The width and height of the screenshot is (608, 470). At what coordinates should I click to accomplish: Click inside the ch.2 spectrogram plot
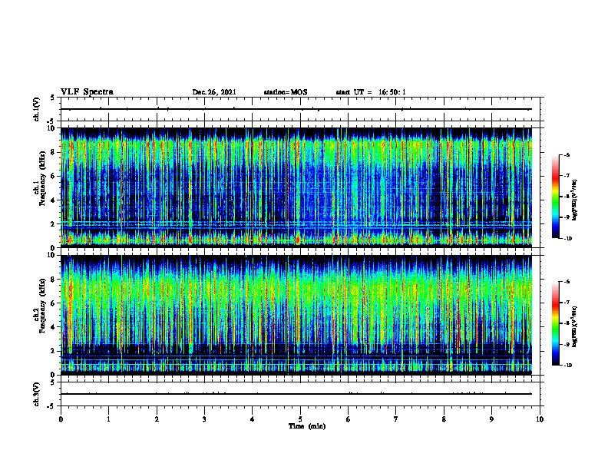click(296, 315)
